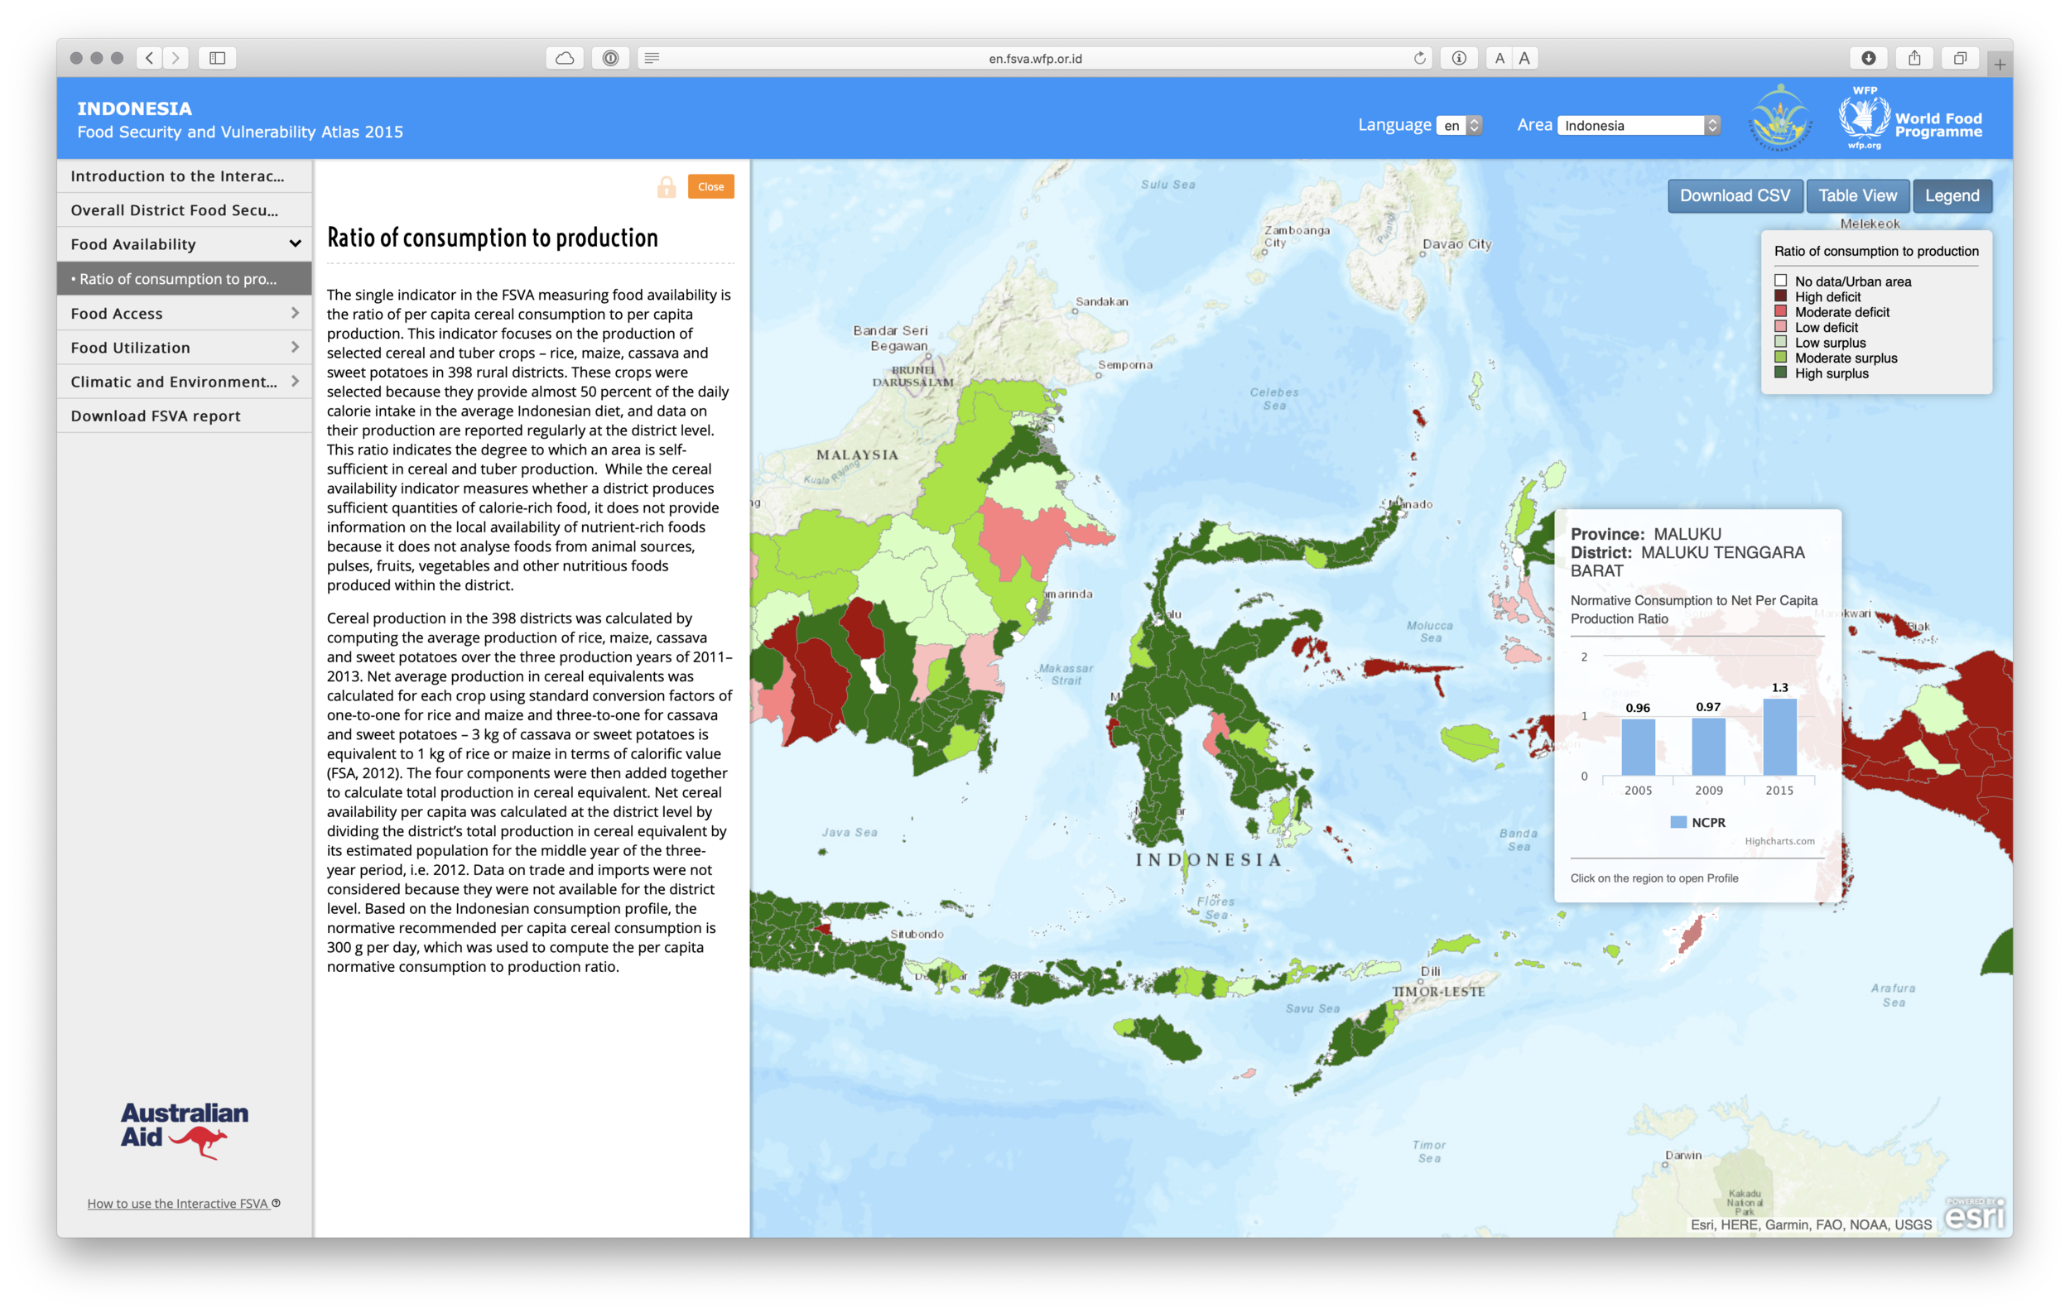Click the Darwin city label on map
Image resolution: width=2070 pixels, height=1313 pixels.
(1683, 1155)
